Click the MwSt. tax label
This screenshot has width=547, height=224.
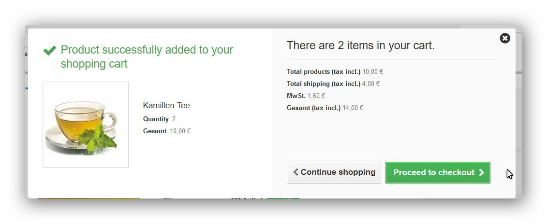(x=296, y=96)
